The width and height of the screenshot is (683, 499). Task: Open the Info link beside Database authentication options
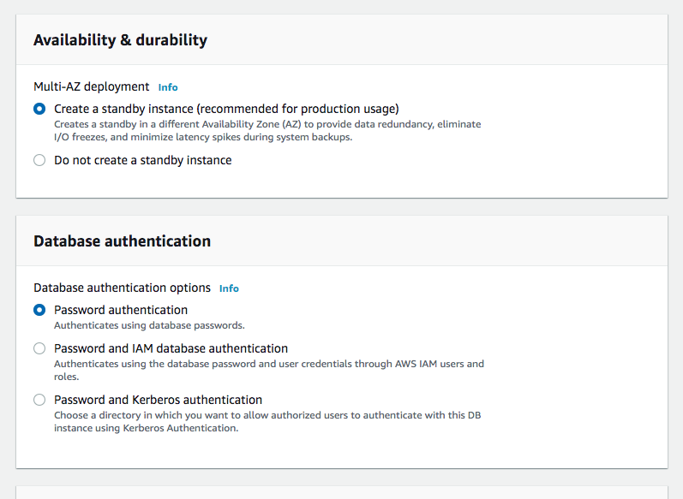[229, 288]
